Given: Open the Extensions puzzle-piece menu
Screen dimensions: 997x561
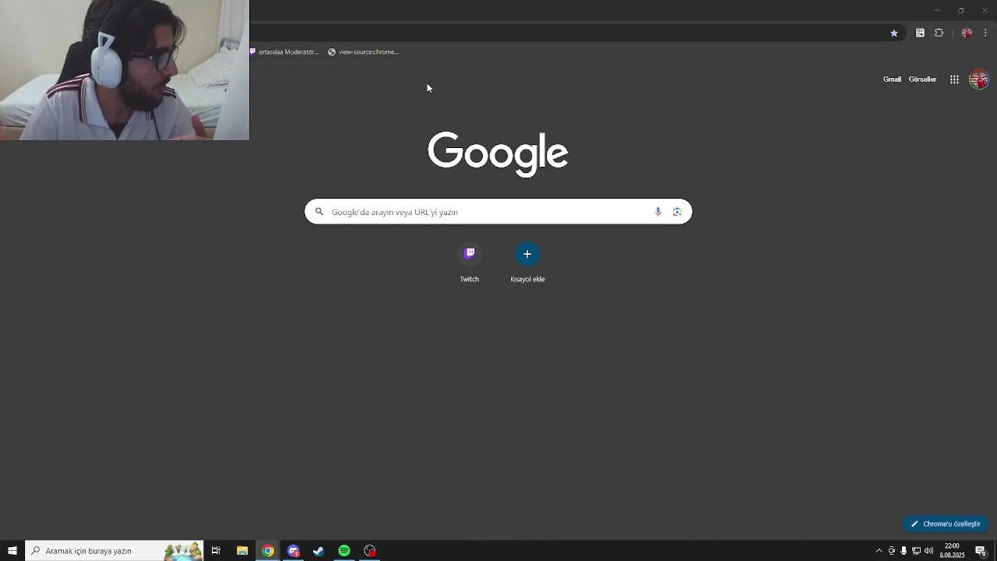Looking at the screenshot, I should click(x=939, y=33).
